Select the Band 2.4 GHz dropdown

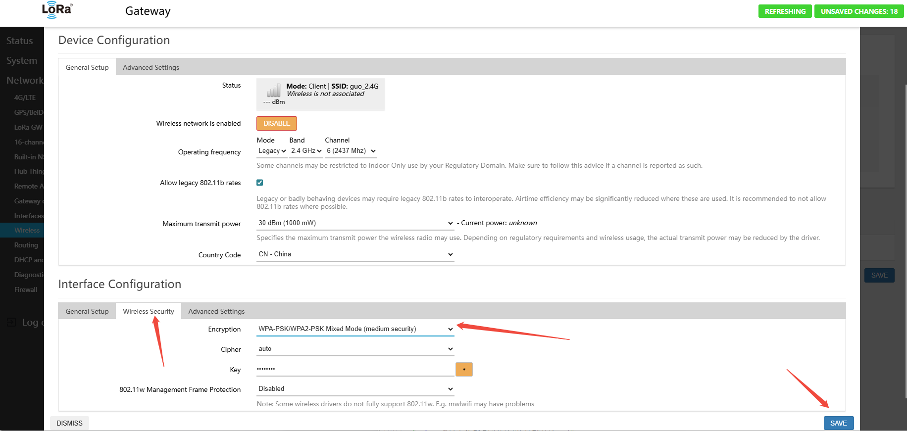306,151
